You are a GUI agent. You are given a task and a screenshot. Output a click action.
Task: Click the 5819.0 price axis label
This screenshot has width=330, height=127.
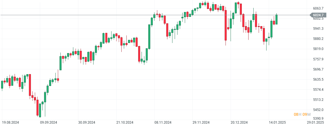coord(318,49)
